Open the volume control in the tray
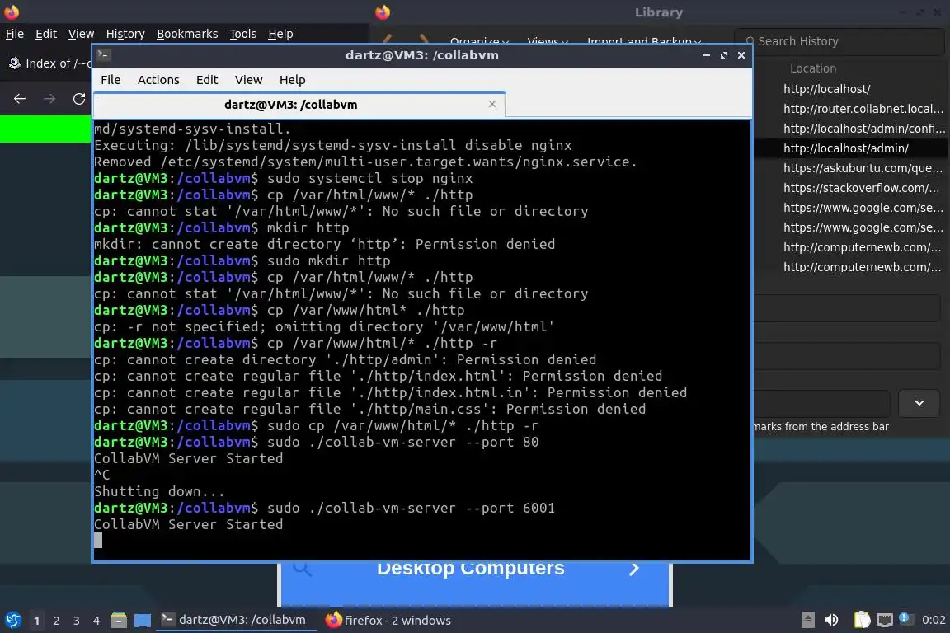 (x=831, y=620)
